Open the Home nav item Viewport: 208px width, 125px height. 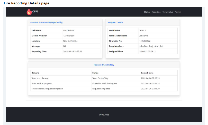tap(147, 12)
